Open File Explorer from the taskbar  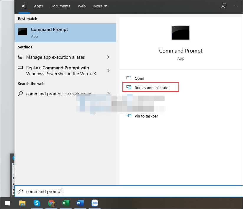[22, 203]
